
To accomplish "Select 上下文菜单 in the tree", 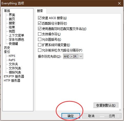I will [16, 35].
